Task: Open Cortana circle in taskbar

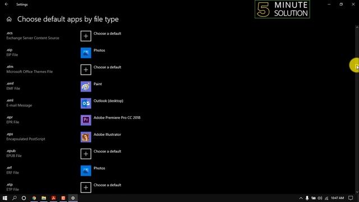Action: (x=24, y=198)
